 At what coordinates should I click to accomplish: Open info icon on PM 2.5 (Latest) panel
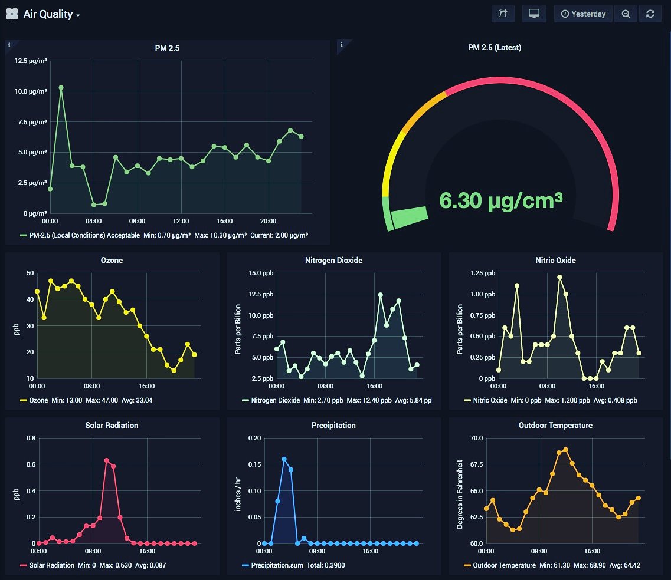tap(341, 44)
